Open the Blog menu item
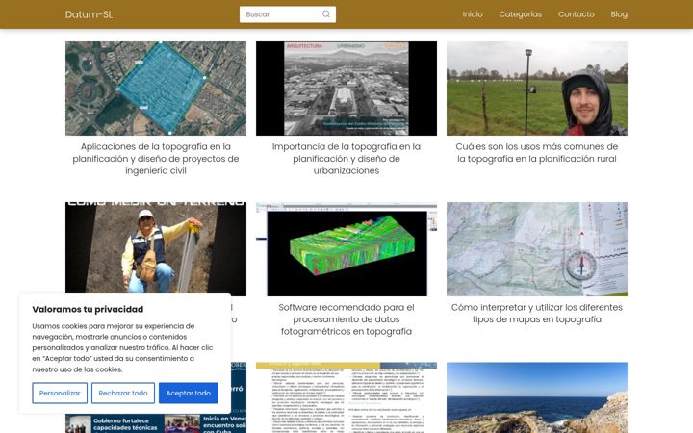Screen dimensions: 693x433 point(619,14)
